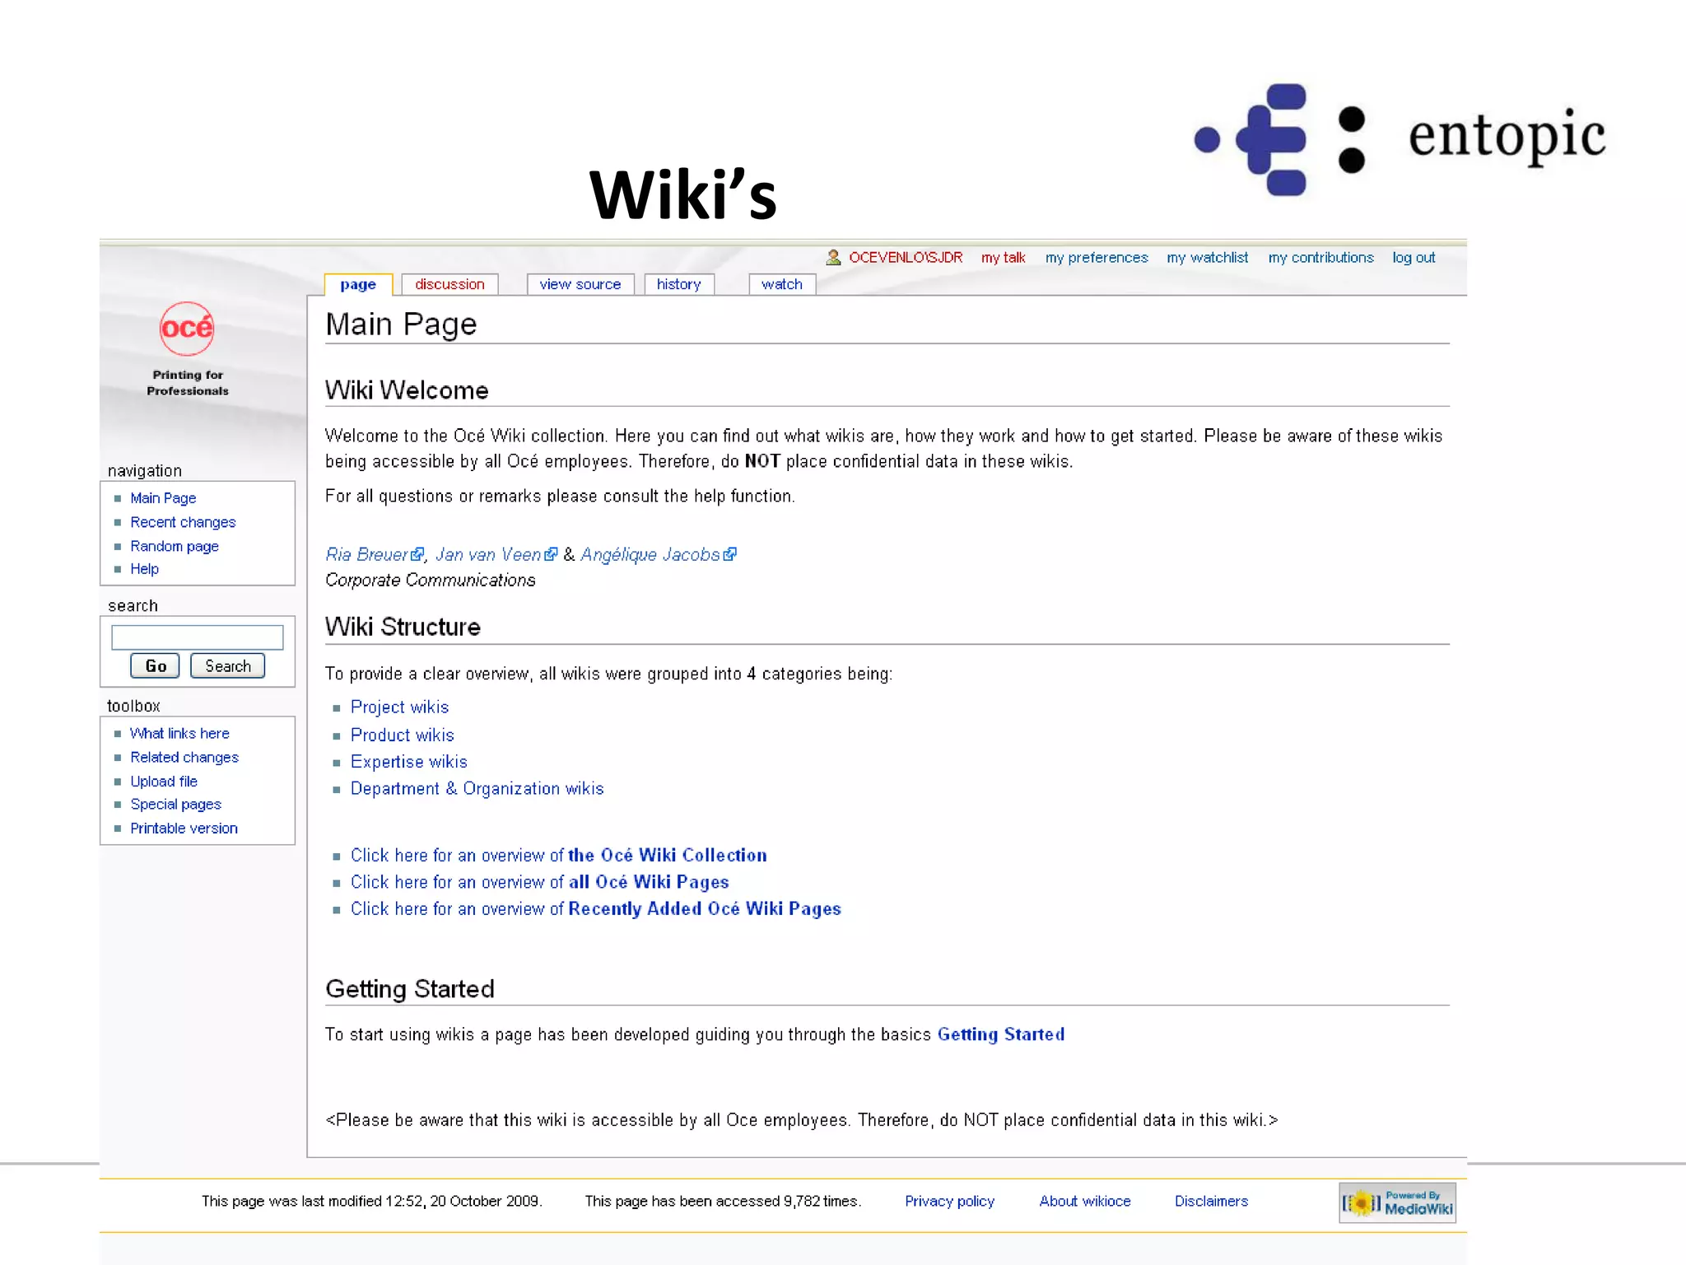Open the discussion tab
1686x1265 pixels.
pos(449,284)
